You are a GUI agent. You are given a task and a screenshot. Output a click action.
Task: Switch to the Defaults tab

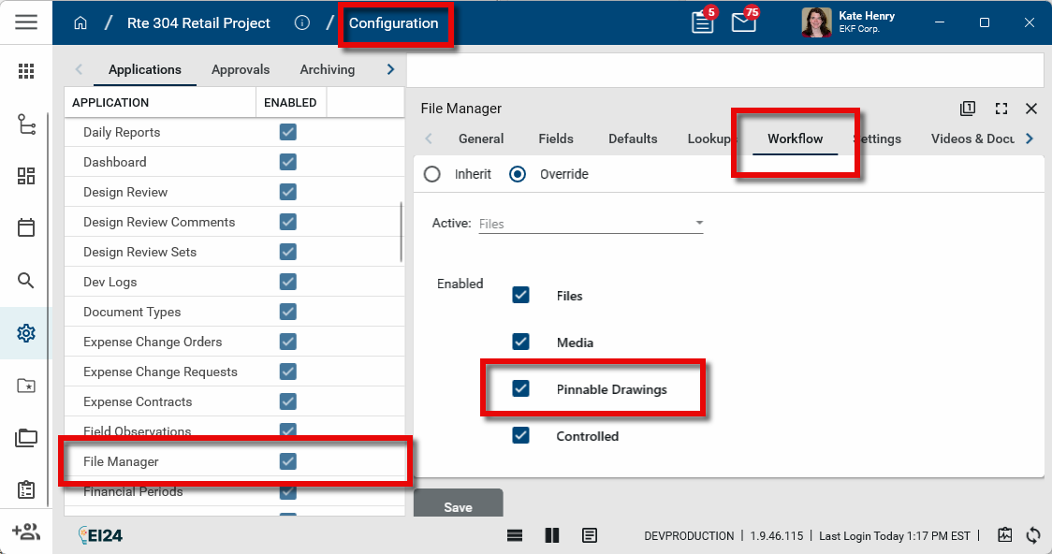[633, 138]
